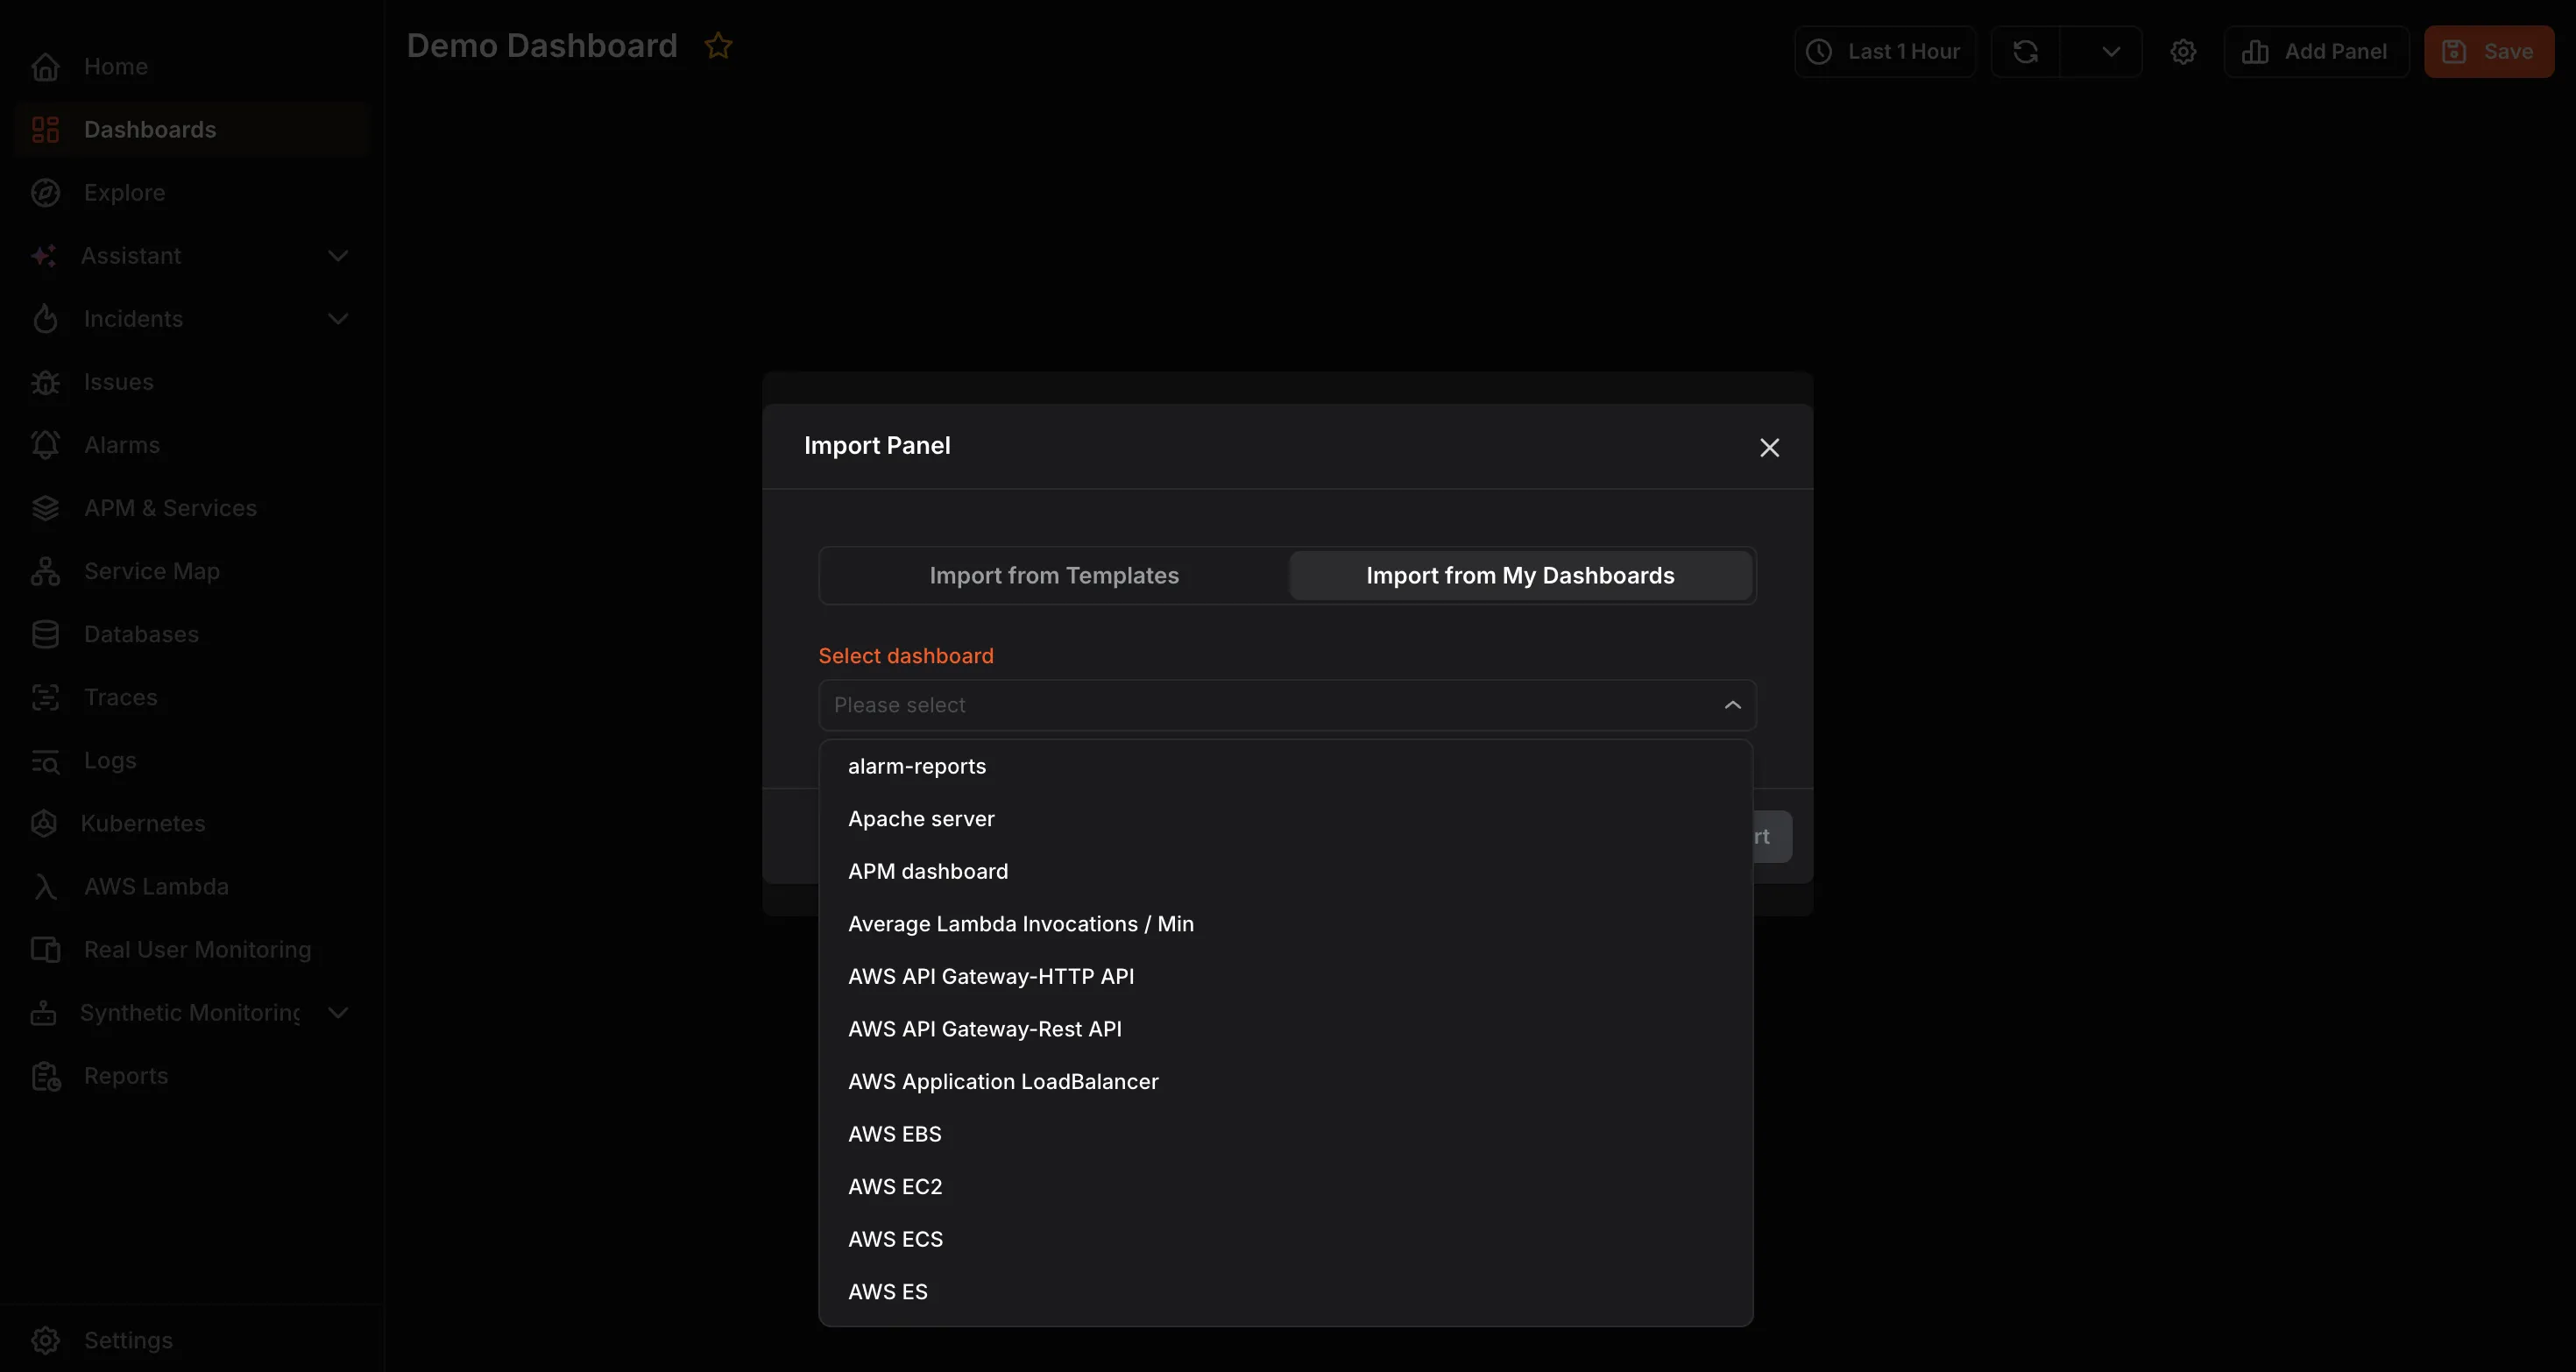This screenshot has height=1372, width=2576.
Task: Select alarm-reports from the dashboard list
Action: coord(1285,766)
